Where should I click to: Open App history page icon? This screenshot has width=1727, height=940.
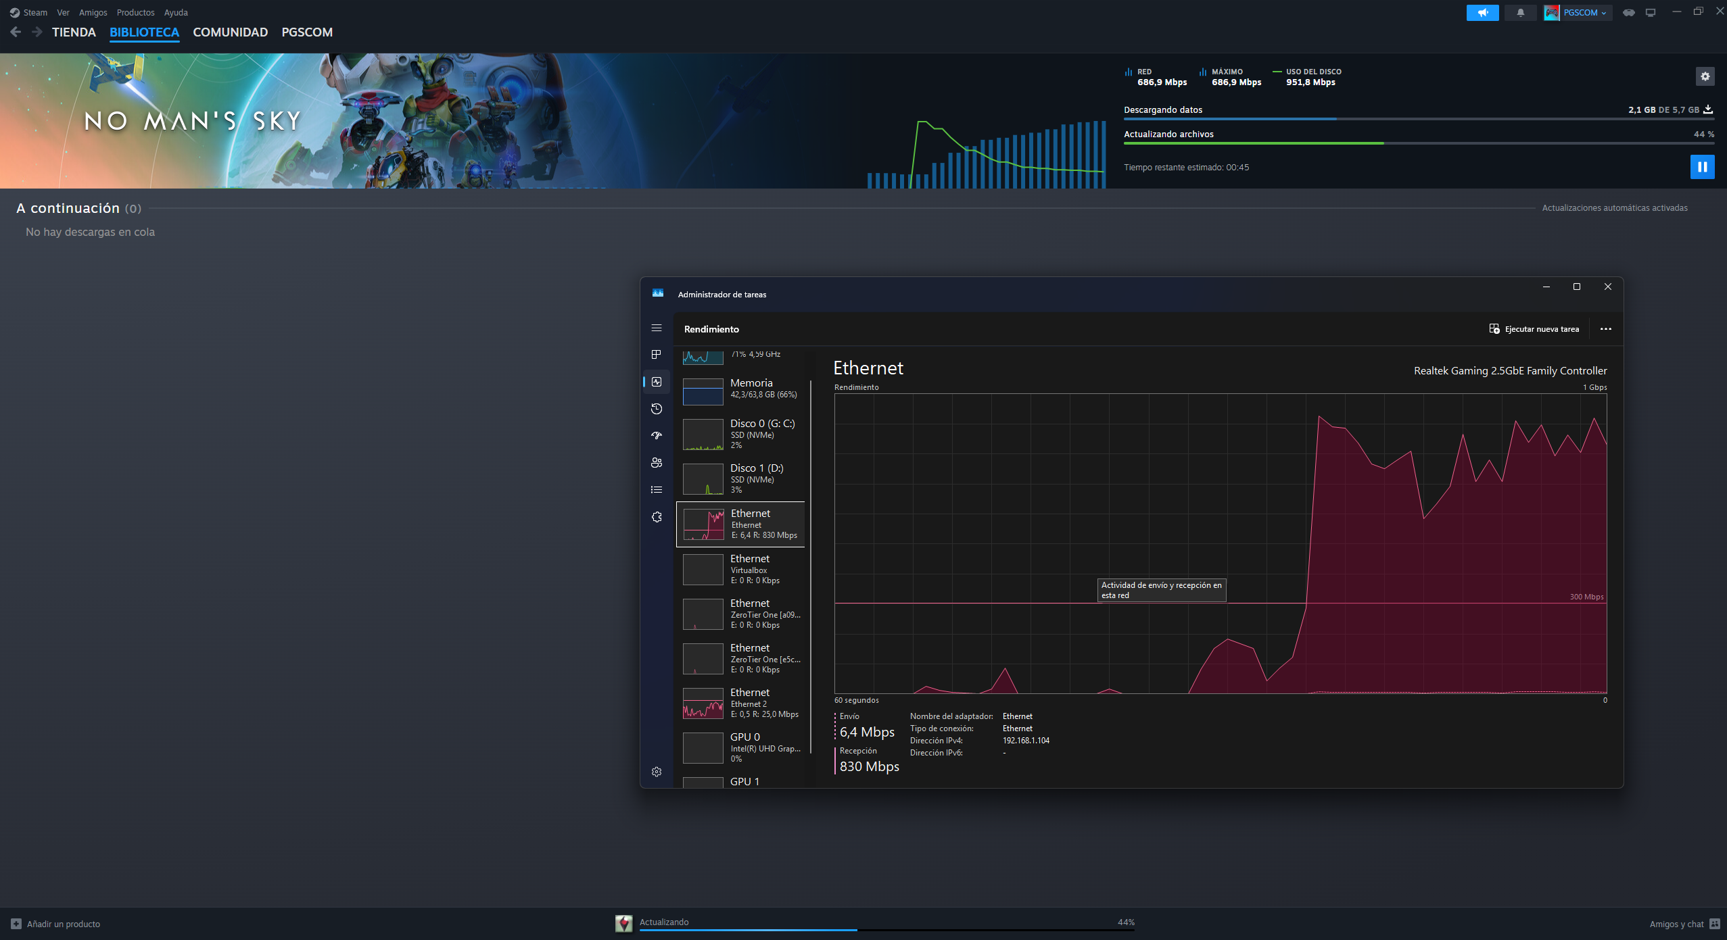tap(656, 409)
